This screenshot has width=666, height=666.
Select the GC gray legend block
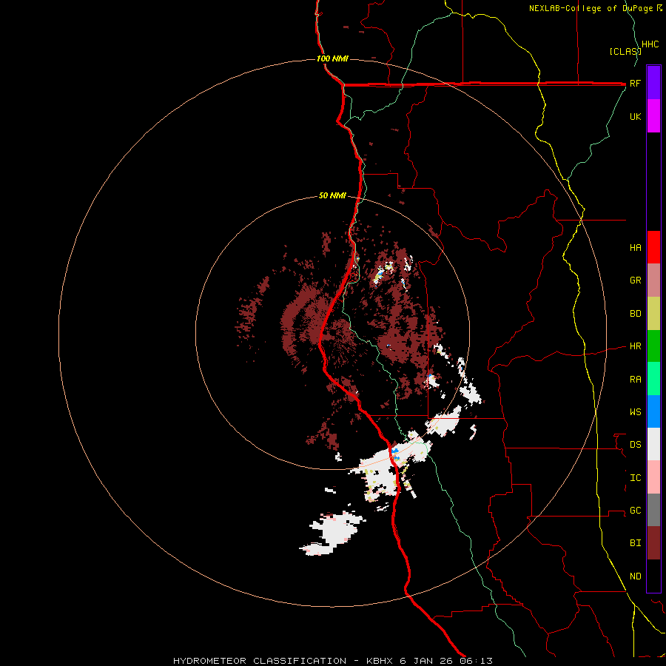coord(653,510)
